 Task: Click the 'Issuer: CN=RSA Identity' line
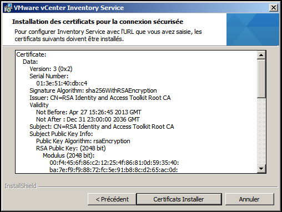(x=100, y=98)
